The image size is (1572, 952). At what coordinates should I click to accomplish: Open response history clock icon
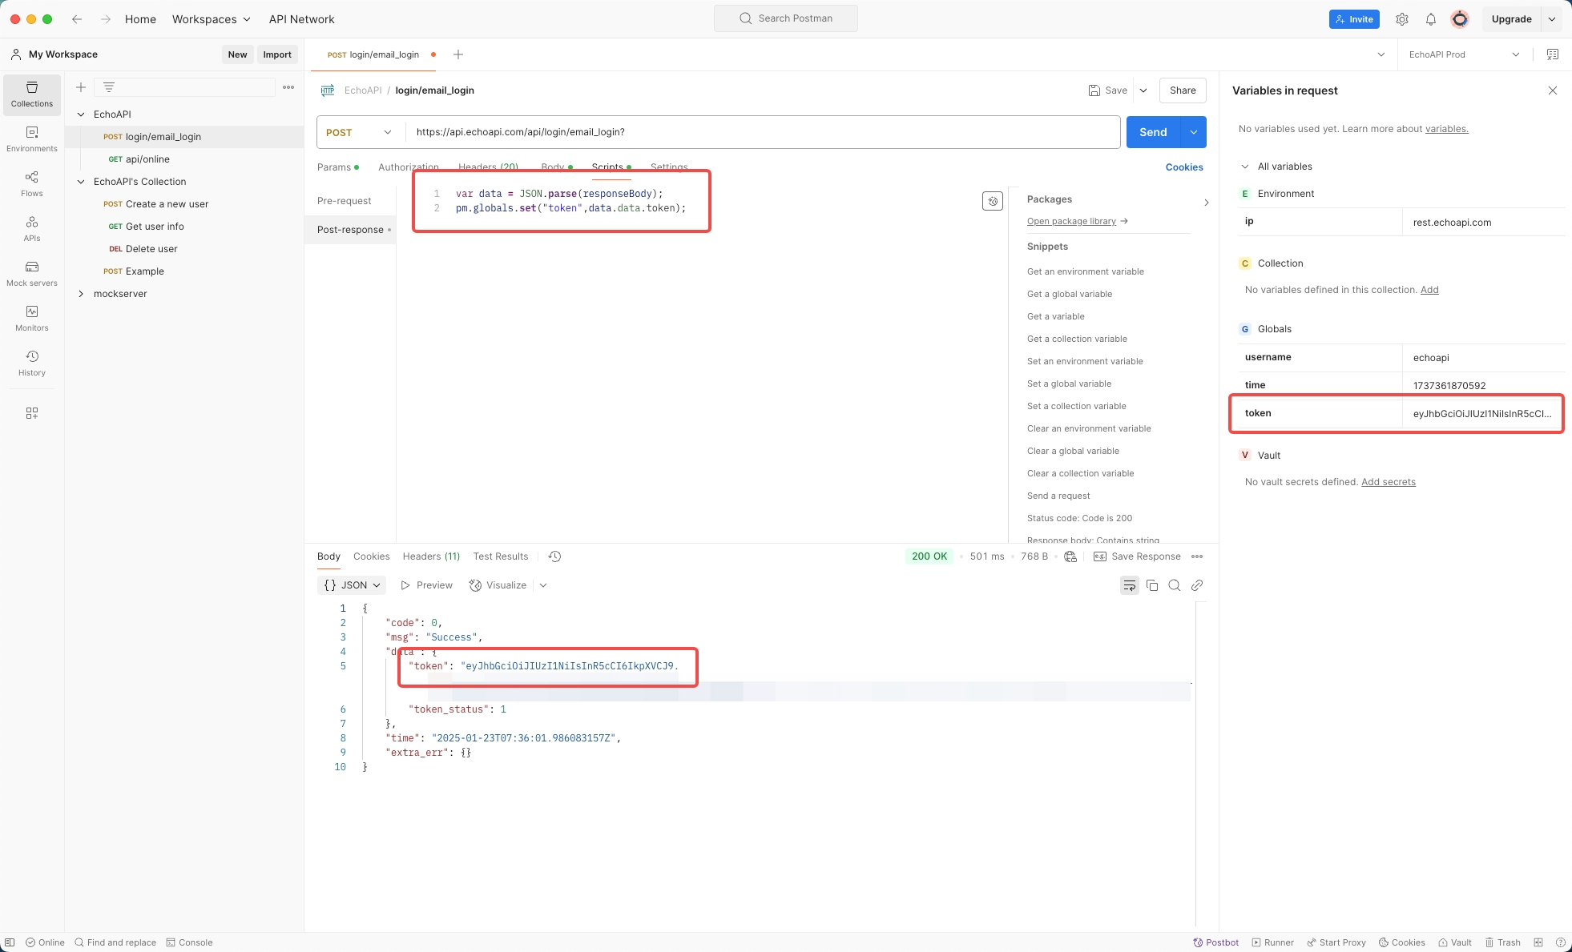pyautogui.click(x=554, y=556)
